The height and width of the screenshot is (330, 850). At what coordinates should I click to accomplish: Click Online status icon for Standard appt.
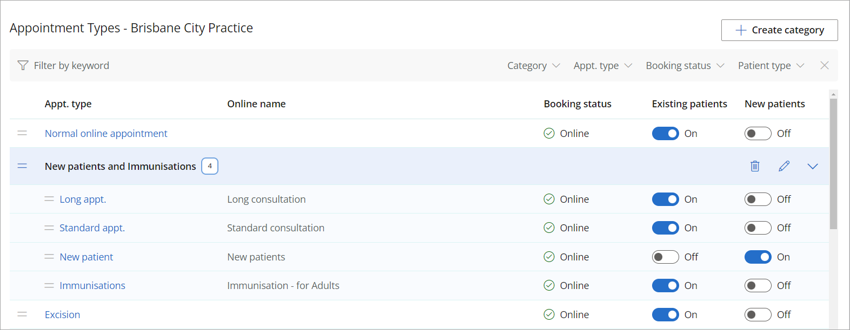click(549, 228)
